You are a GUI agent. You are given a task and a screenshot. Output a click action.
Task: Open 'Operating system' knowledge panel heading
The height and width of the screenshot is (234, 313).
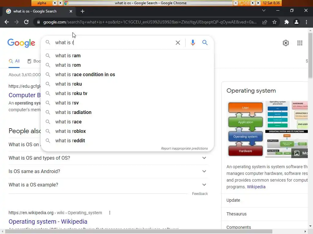tap(251, 91)
